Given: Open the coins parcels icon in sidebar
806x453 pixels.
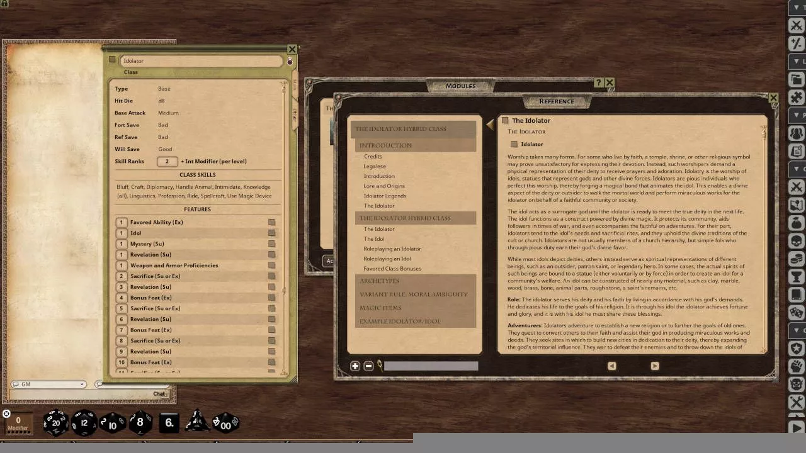Looking at the screenshot, I should point(797,259).
